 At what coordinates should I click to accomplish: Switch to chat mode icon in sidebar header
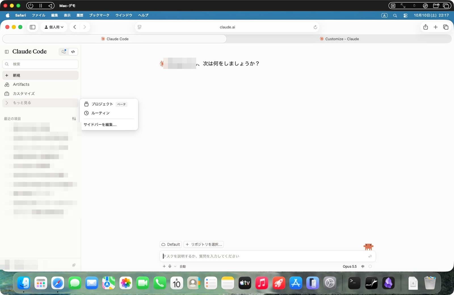point(64,52)
